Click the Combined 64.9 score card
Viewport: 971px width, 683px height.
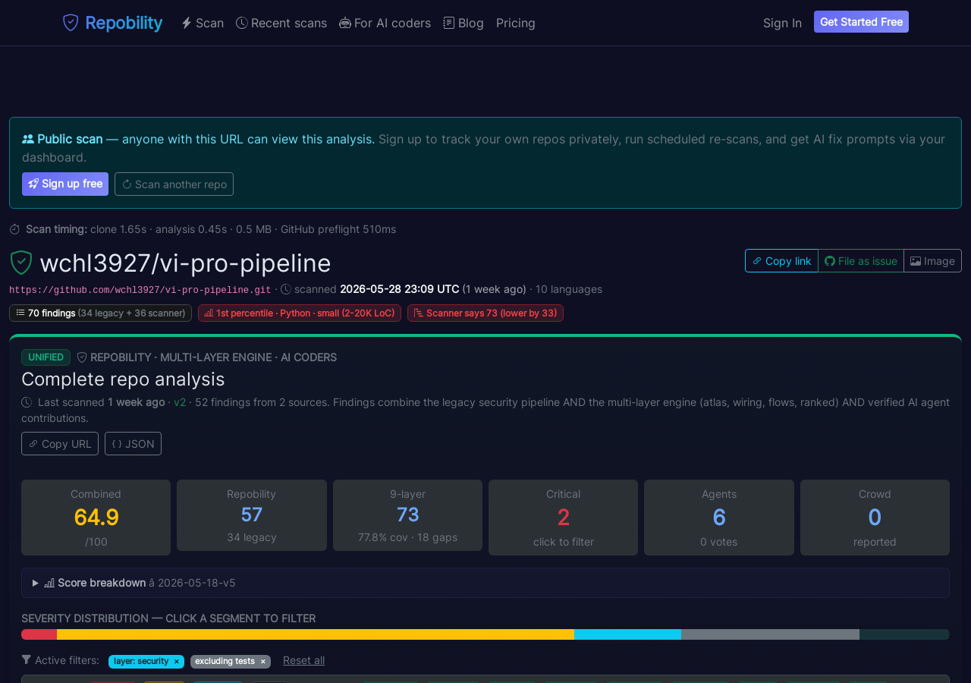point(96,518)
